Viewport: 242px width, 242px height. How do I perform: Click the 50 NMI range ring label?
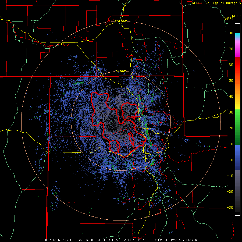coord(121,71)
